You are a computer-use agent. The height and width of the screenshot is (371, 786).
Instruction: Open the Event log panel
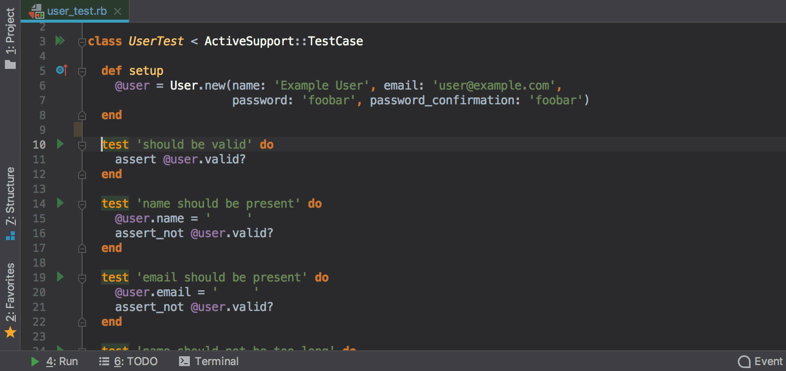pyautogui.click(x=760, y=361)
